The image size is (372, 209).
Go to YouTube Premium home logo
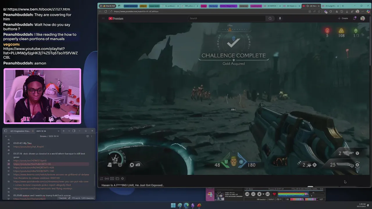(116, 18)
